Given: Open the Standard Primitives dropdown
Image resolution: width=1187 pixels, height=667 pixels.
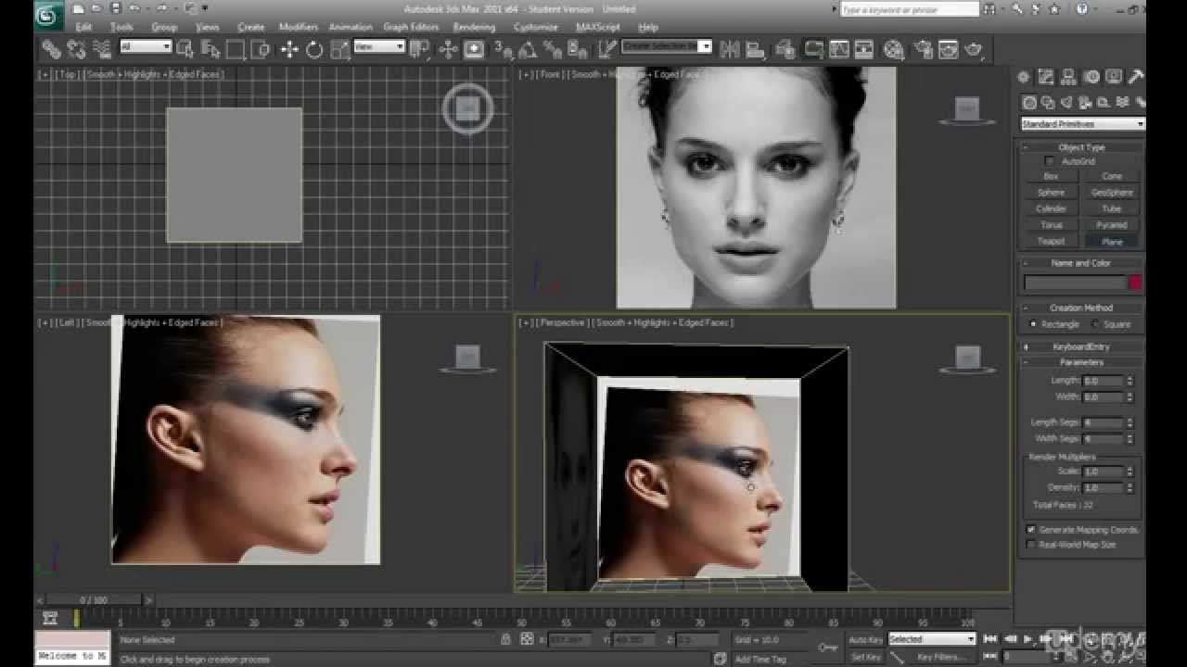Looking at the screenshot, I should coord(1082,124).
